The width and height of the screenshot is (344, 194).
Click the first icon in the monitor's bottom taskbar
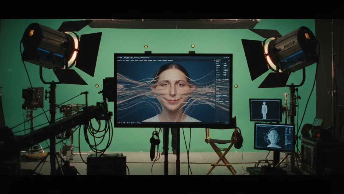pyautogui.click(x=118, y=123)
